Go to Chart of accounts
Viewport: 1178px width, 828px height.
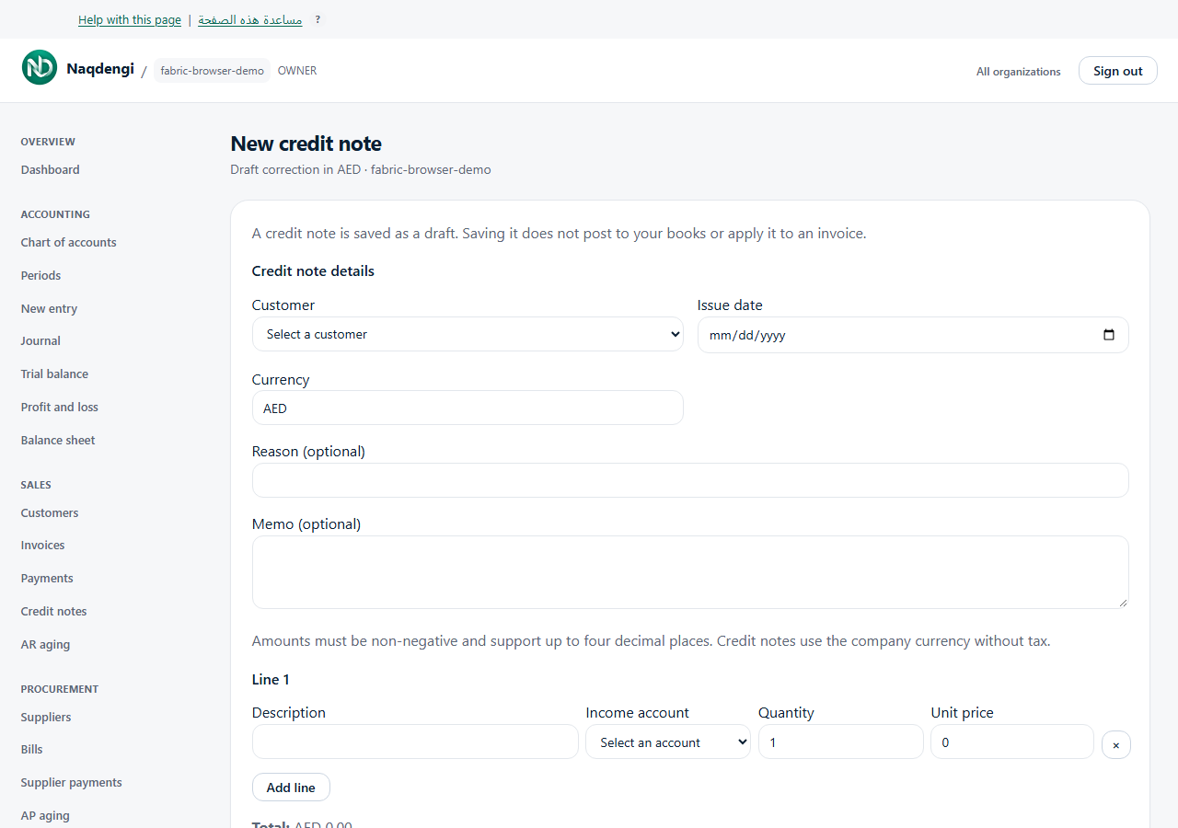(68, 243)
